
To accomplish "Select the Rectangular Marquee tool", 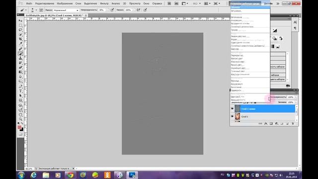I will click(x=20, y=25).
